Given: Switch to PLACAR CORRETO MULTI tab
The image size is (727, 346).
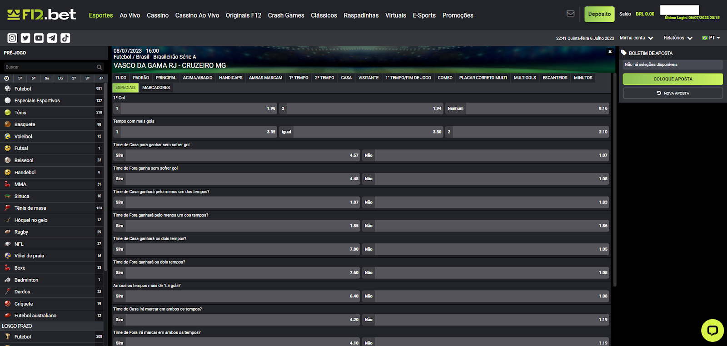Looking at the screenshot, I should (483, 78).
